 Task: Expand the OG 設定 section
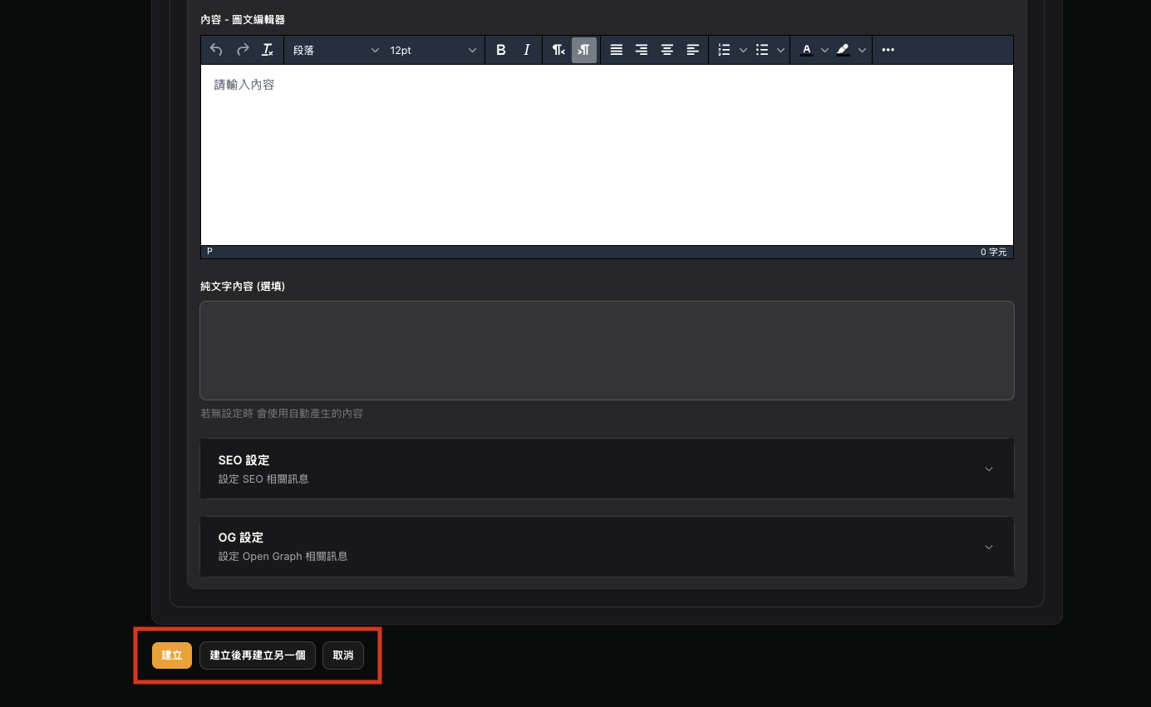[x=607, y=547]
